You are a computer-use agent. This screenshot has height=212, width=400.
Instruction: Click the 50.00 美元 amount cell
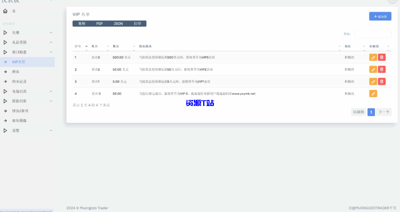point(120,69)
